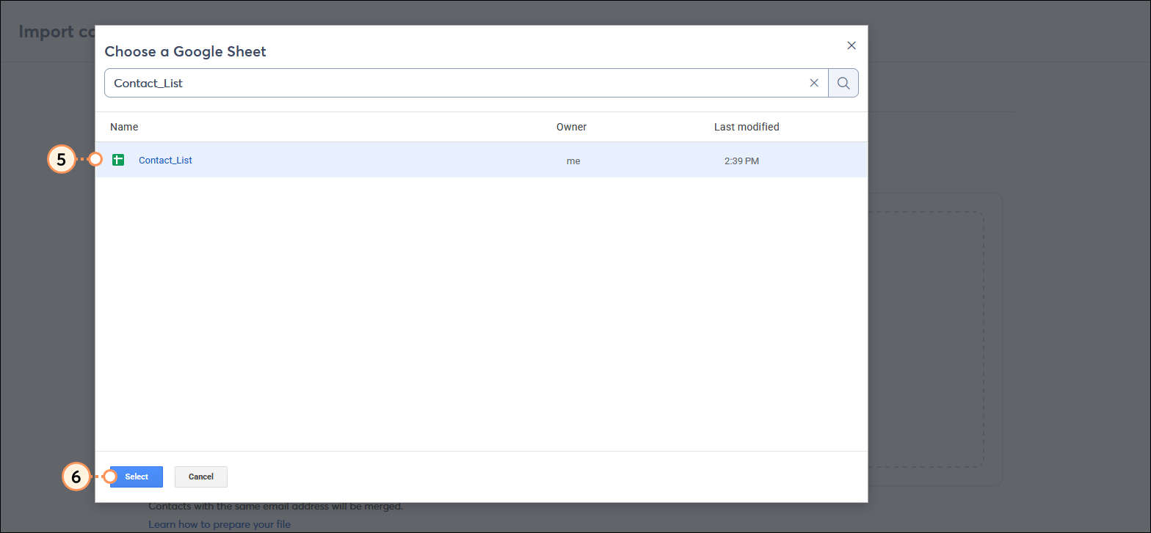Cancel the Google Sheet selection
The width and height of the screenshot is (1151, 533).
tap(201, 477)
